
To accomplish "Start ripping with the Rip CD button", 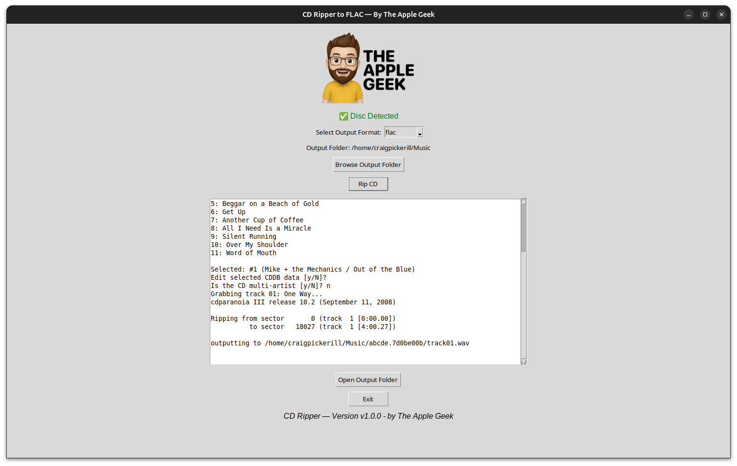I will [x=368, y=184].
